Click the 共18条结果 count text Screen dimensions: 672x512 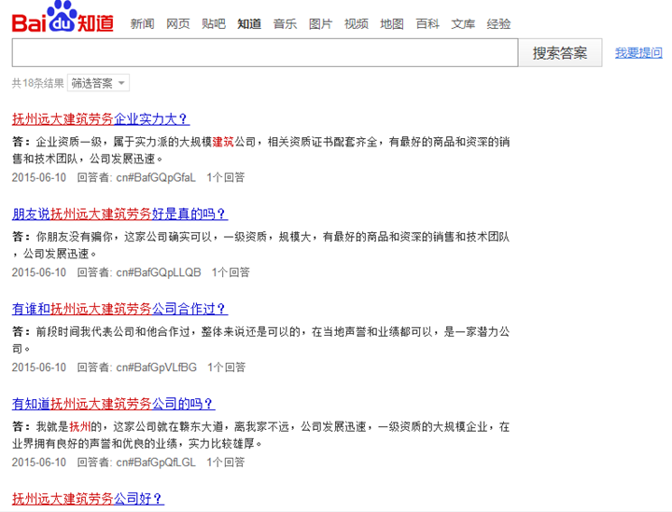tap(37, 83)
